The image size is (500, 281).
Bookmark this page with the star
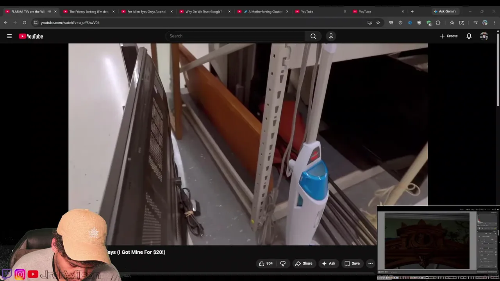(378, 23)
